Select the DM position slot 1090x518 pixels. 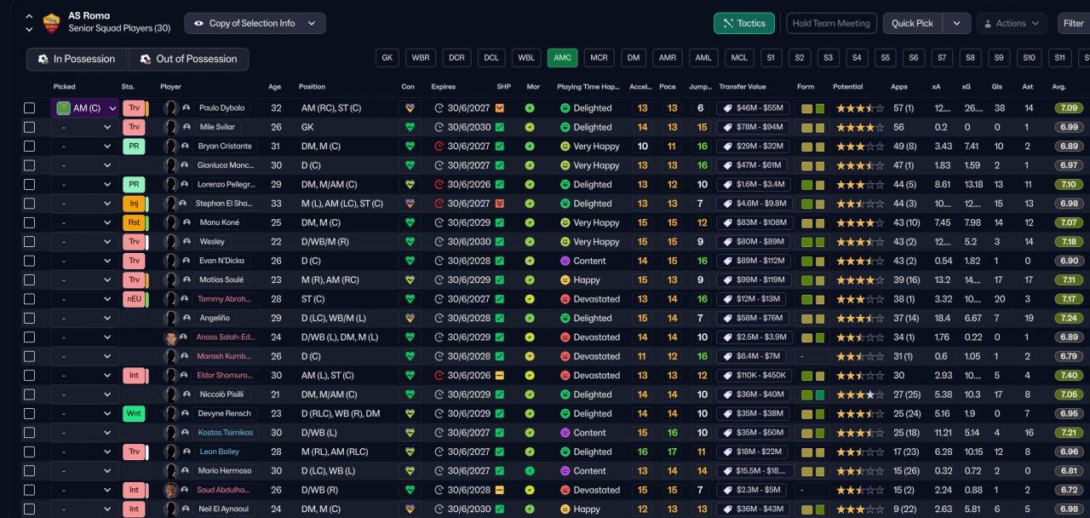coord(633,58)
